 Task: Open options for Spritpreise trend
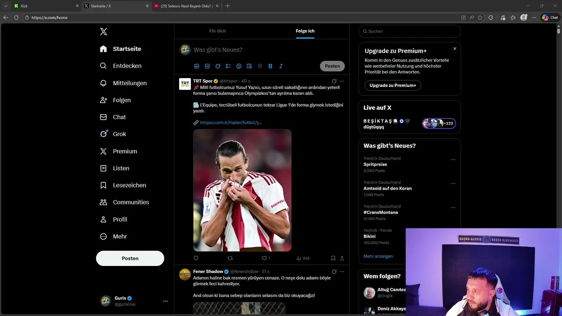pyautogui.click(x=453, y=160)
